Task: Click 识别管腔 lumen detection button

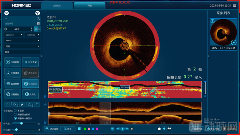Action: point(13,62)
